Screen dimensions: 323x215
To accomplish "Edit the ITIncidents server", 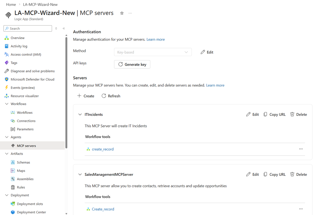I will 252,114.
